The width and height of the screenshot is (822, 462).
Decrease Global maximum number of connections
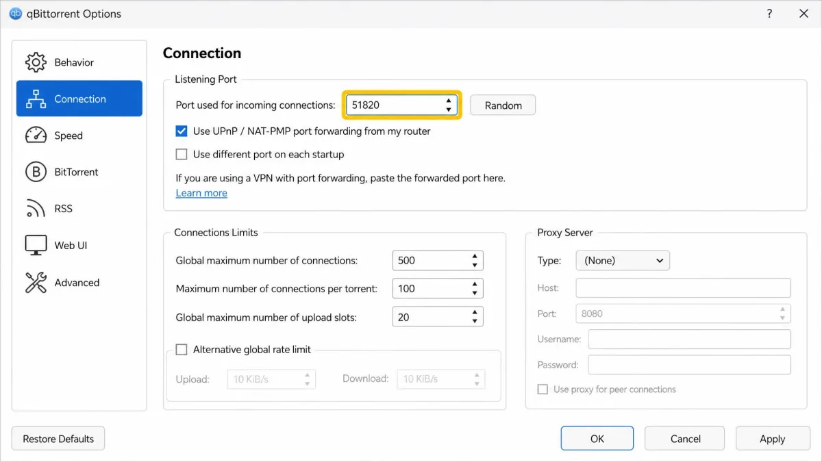click(475, 265)
